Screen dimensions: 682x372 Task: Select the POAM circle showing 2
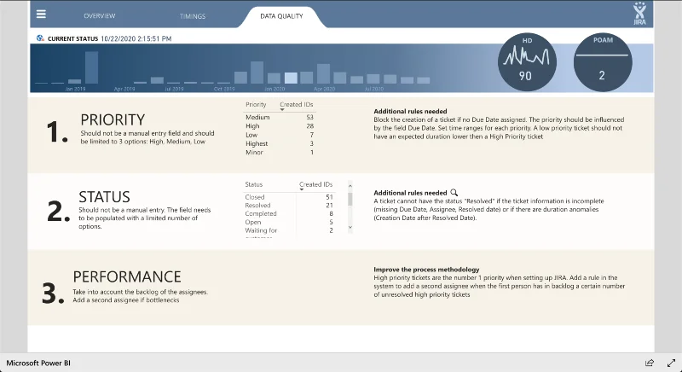pos(603,62)
